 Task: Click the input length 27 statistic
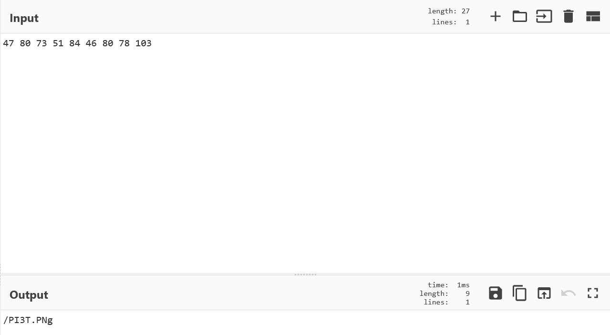pos(448,11)
